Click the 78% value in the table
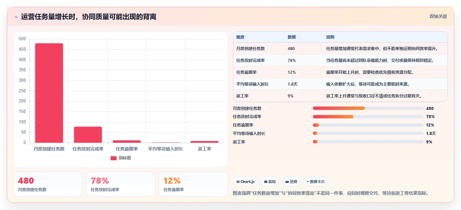 click(x=292, y=61)
